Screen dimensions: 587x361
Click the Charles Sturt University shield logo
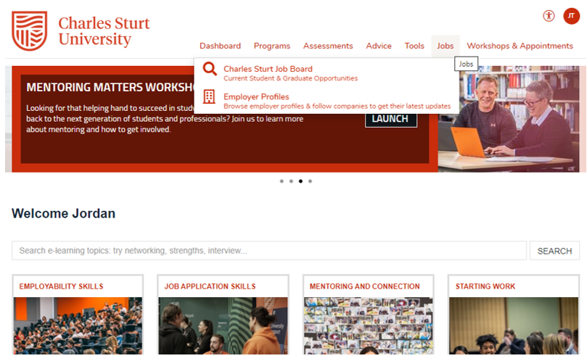(30, 30)
